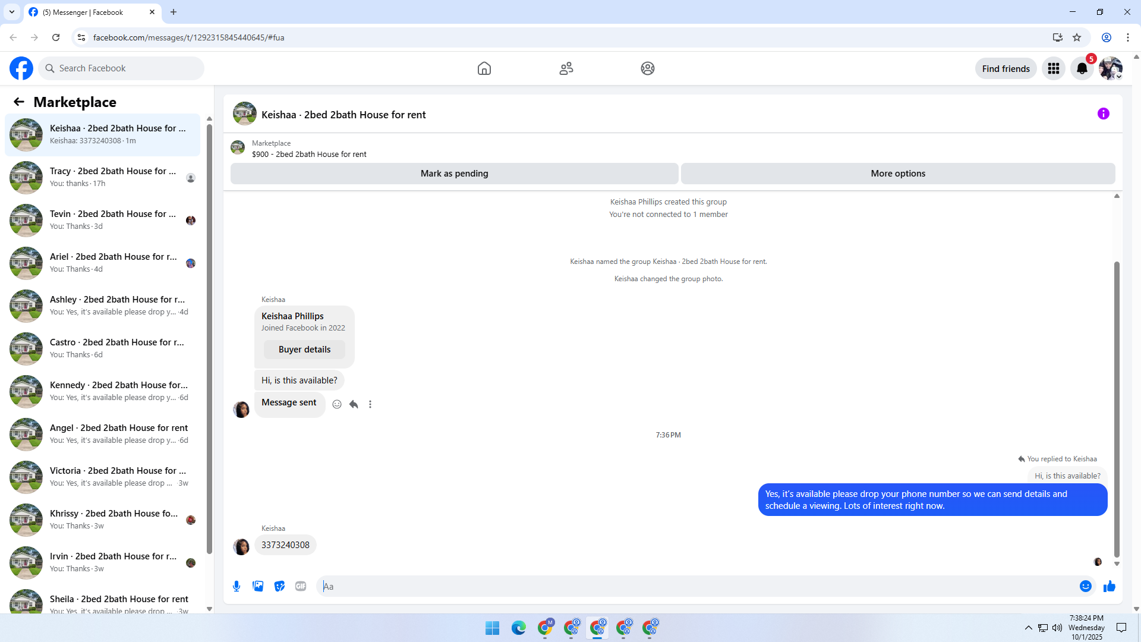Screen dimensions: 1141x642
Task: Open the Ariel conversation
Action: click(x=103, y=263)
